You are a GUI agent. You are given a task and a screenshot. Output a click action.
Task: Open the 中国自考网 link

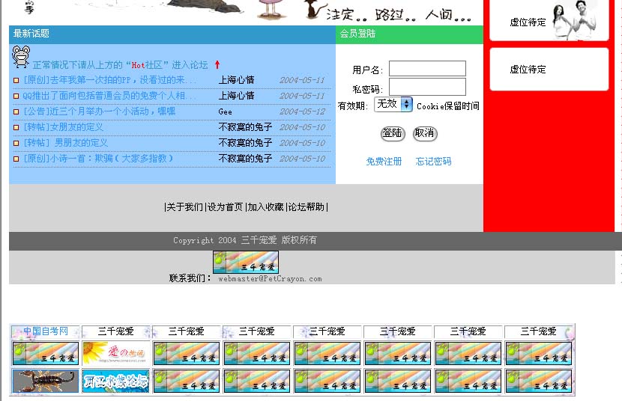45,331
